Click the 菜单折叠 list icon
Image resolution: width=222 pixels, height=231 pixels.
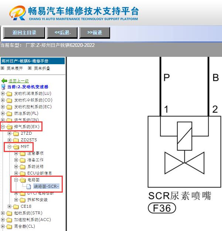point(30,68)
